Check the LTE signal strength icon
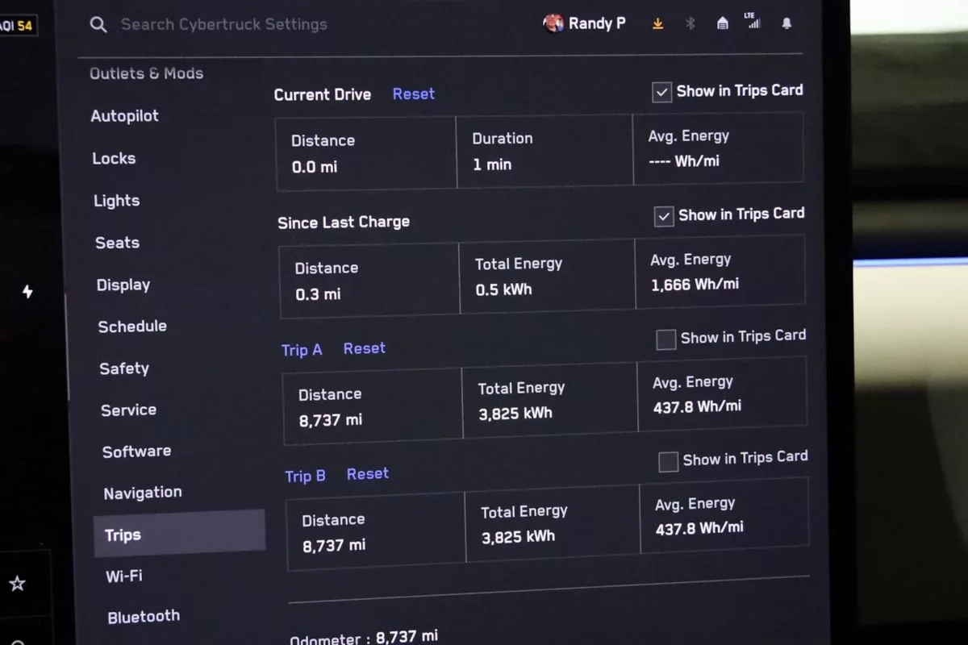Viewport: 968px width, 645px height. point(753,22)
